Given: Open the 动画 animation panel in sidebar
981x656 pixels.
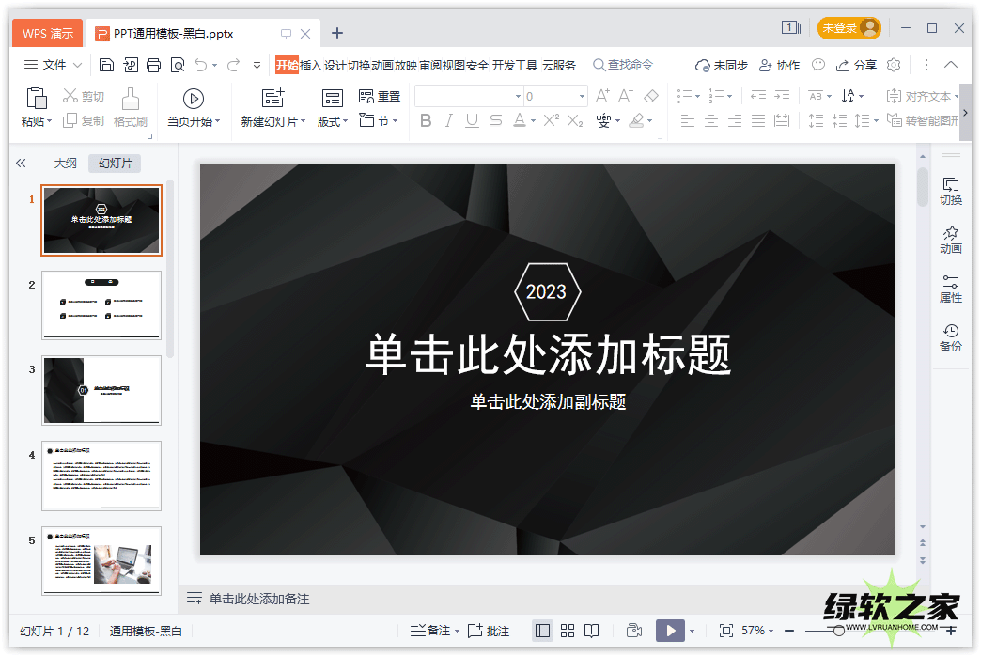Looking at the screenshot, I should pos(950,240).
